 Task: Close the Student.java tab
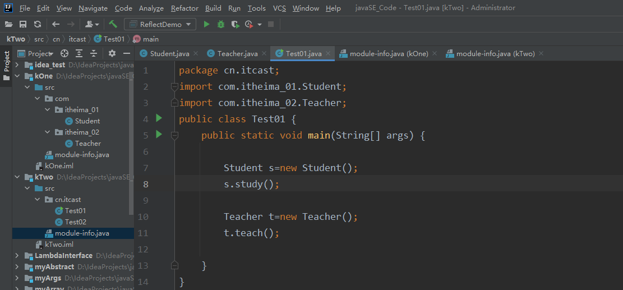coord(196,53)
